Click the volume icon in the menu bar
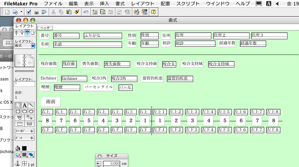 click(277, 4)
